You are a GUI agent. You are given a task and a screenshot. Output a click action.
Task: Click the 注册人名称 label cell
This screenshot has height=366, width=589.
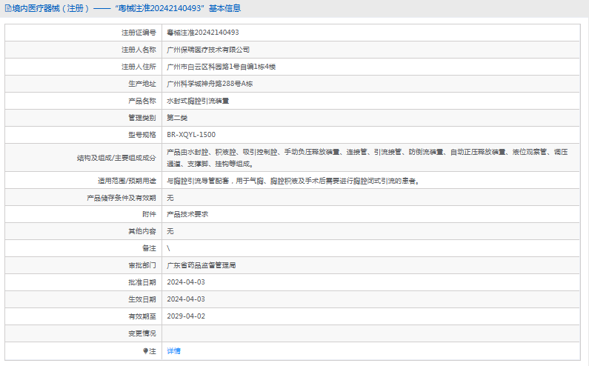(x=84, y=50)
